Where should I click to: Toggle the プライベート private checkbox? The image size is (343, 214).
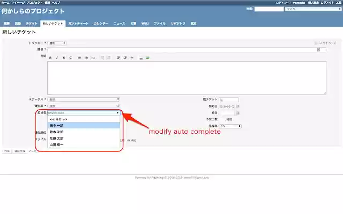coord(316,43)
